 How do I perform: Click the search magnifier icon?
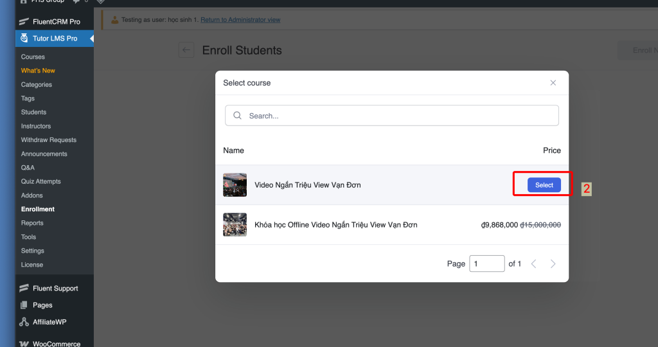click(x=238, y=116)
